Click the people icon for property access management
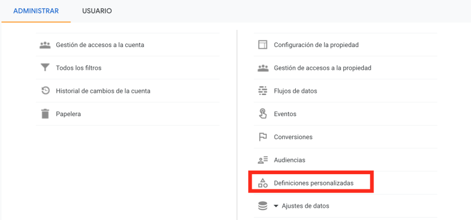 click(x=263, y=68)
